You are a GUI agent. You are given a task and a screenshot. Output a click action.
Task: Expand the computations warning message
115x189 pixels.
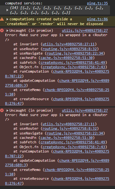coord(8,19)
